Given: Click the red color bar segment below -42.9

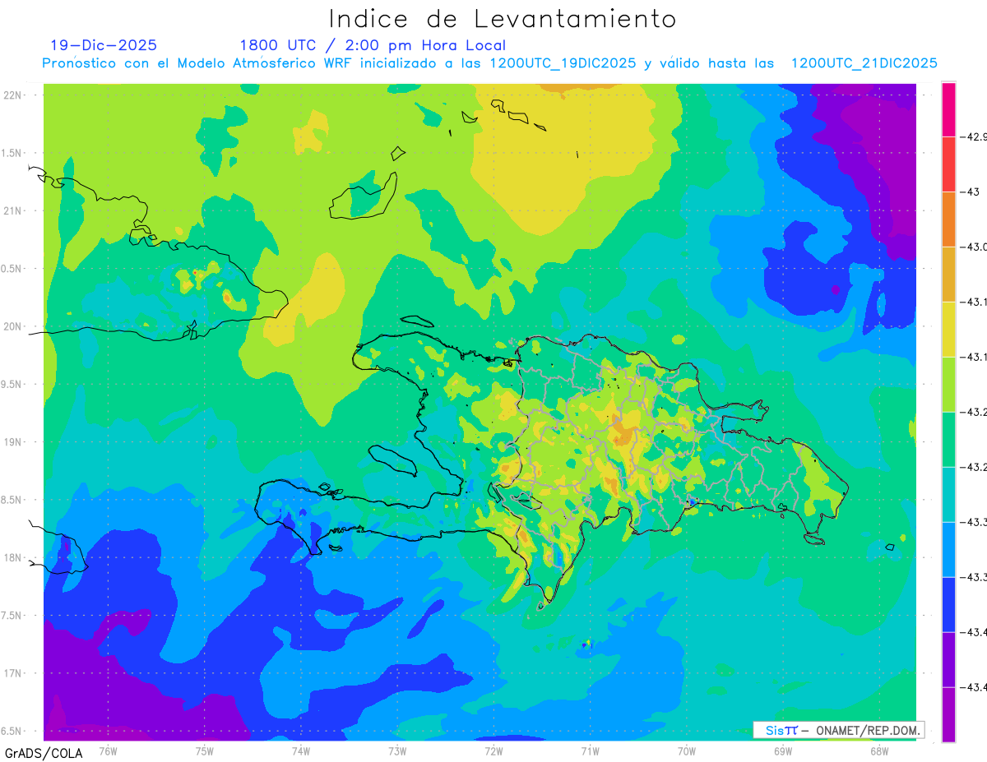Looking at the screenshot, I should [948, 164].
